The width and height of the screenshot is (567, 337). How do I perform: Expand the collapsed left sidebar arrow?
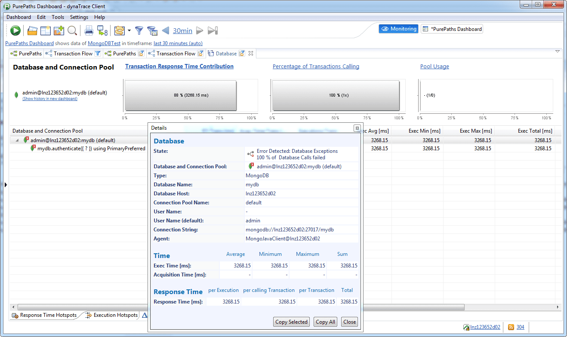pos(6,185)
